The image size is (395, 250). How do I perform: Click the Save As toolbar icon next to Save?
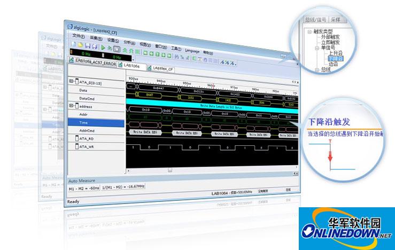pyautogui.click(x=95, y=46)
